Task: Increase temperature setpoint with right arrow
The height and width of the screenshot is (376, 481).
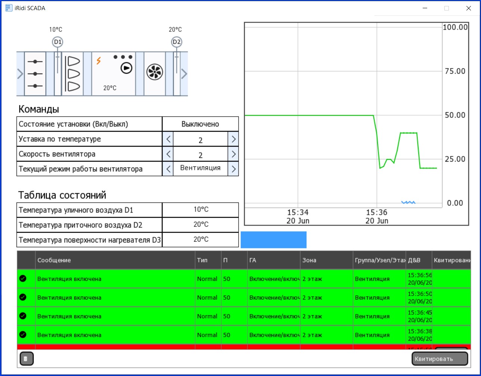Action: 233,140
